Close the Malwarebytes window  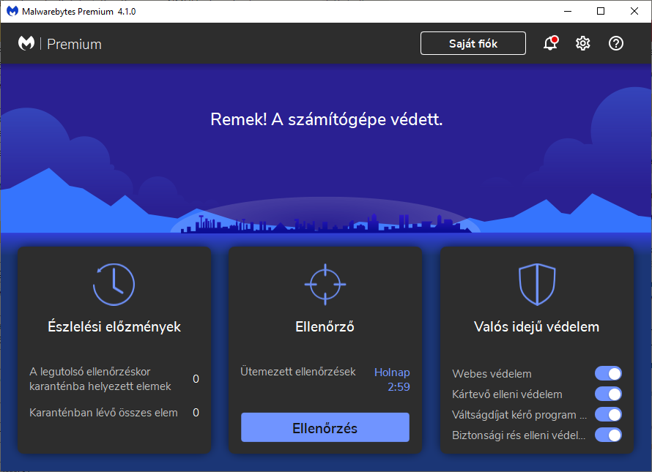click(634, 11)
